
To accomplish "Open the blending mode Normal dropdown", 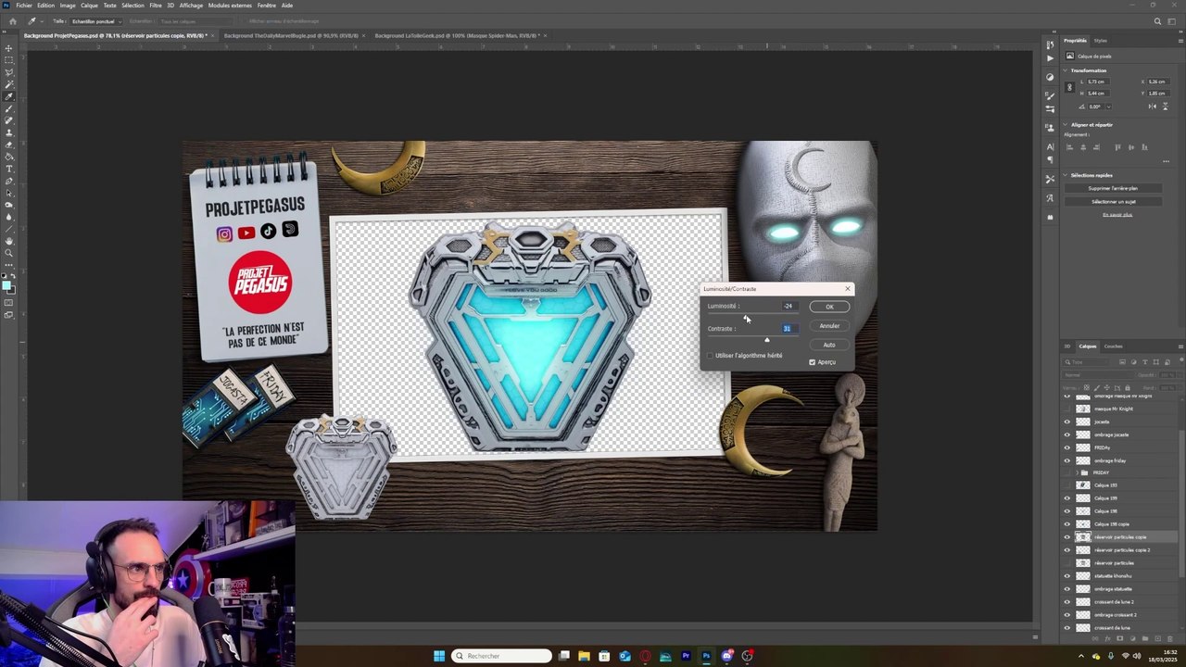I will click(1097, 375).
